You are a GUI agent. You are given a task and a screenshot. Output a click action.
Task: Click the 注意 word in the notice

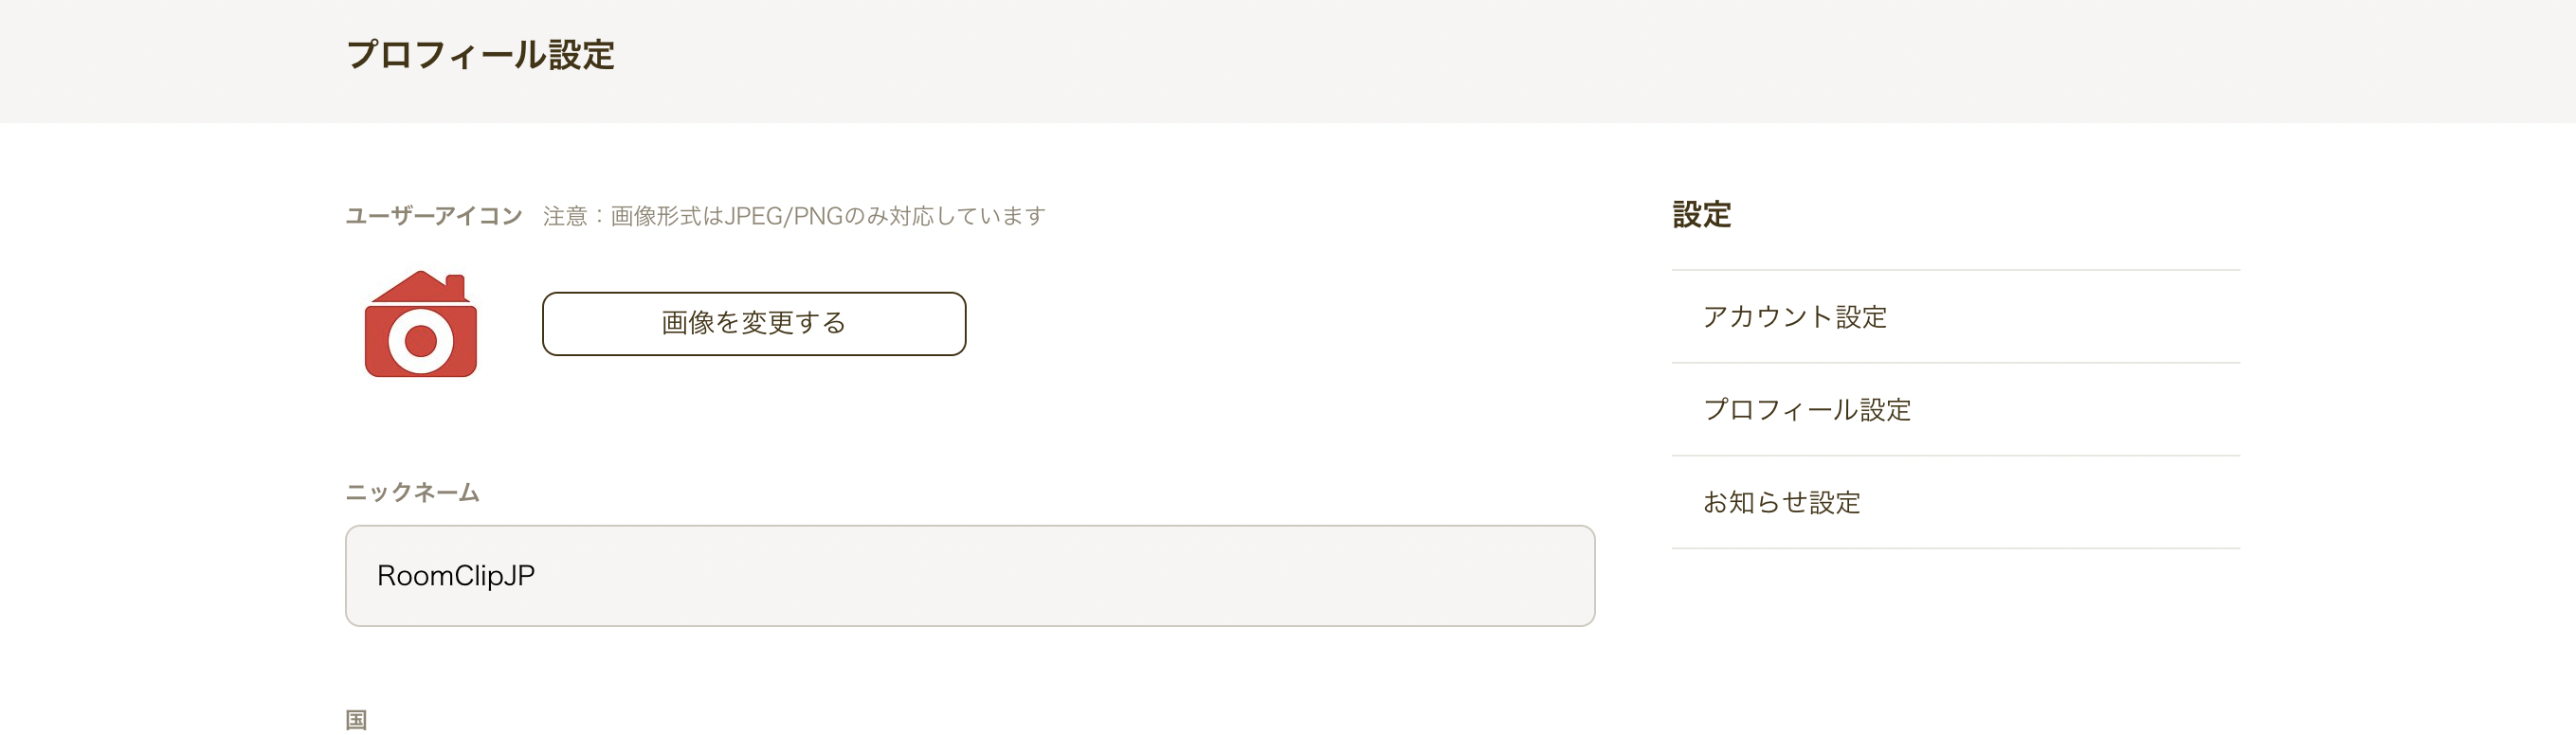coord(565,216)
